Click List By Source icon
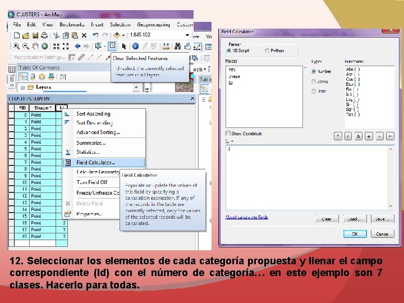 pos(33,77)
